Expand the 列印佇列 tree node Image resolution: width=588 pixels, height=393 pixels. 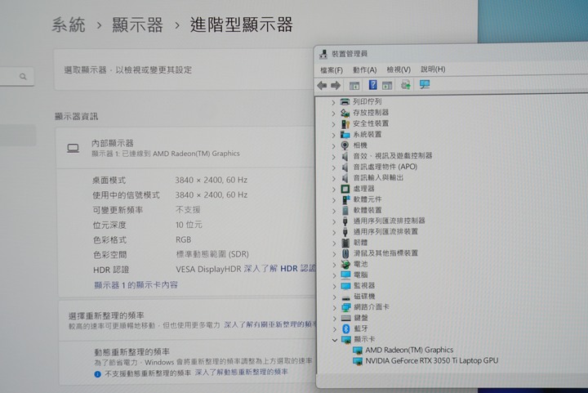point(333,102)
